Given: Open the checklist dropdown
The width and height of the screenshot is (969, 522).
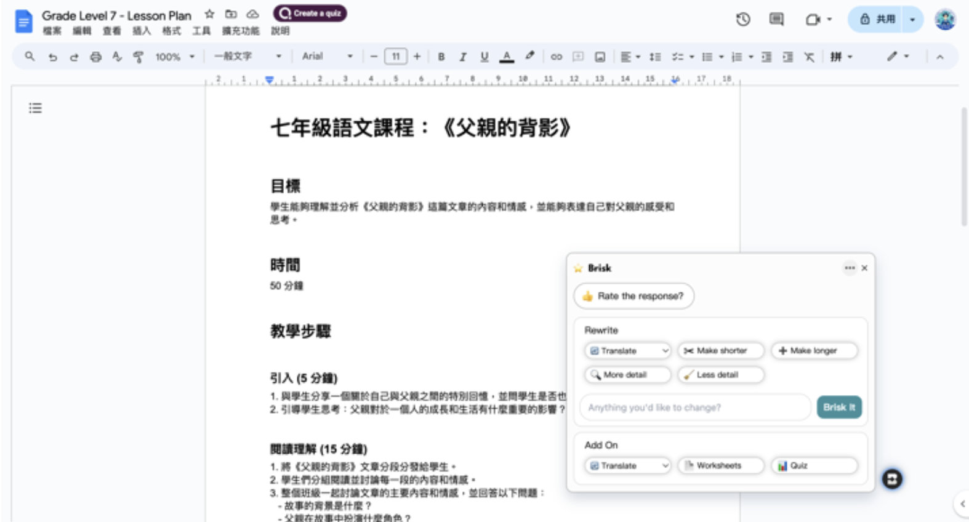Looking at the screenshot, I should click(x=682, y=57).
